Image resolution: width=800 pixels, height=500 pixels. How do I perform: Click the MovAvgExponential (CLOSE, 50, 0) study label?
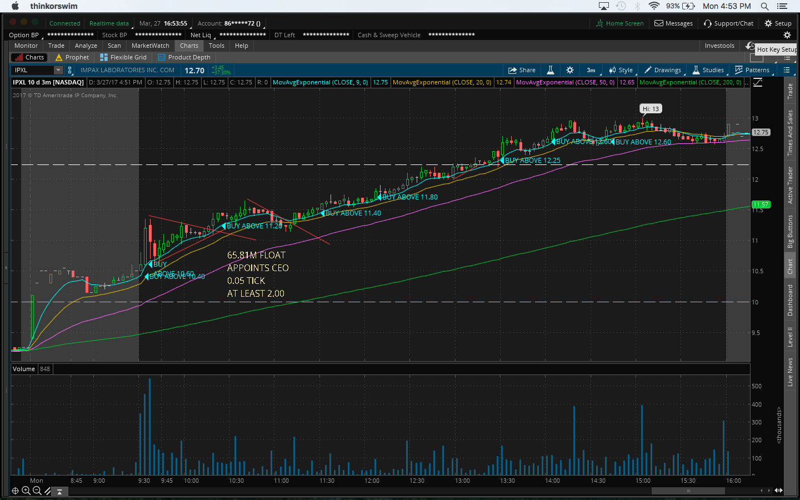[566, 82]
